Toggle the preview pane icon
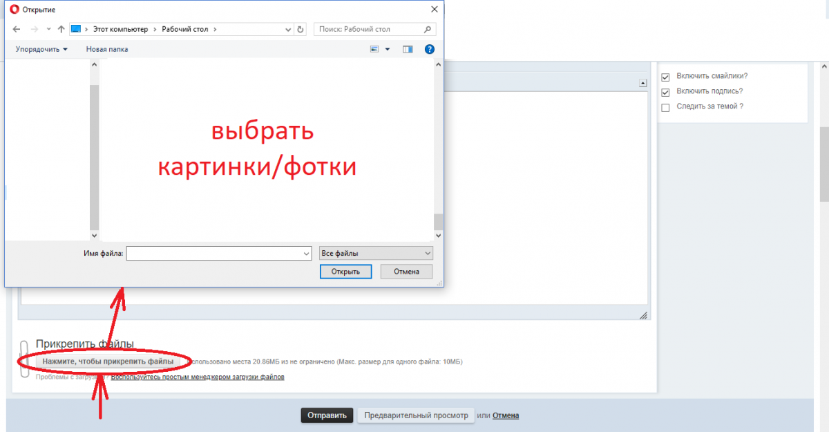Viewport: 829px width, 432px height. pos(408,49)
